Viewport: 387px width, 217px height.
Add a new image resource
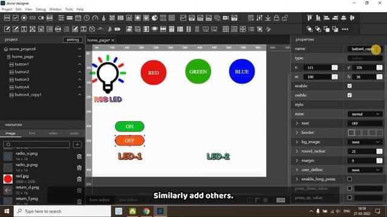click(x=77, y=145)
